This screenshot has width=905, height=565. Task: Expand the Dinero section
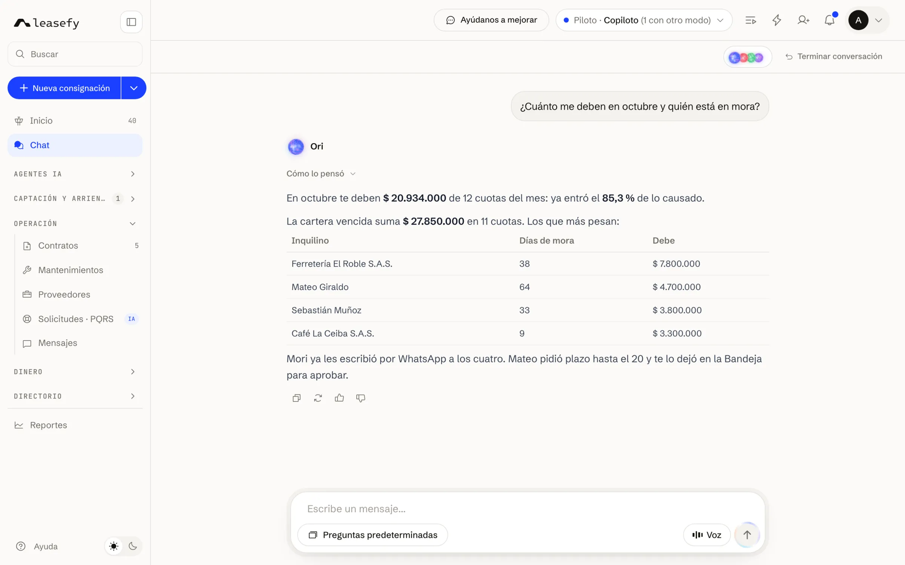75,372
